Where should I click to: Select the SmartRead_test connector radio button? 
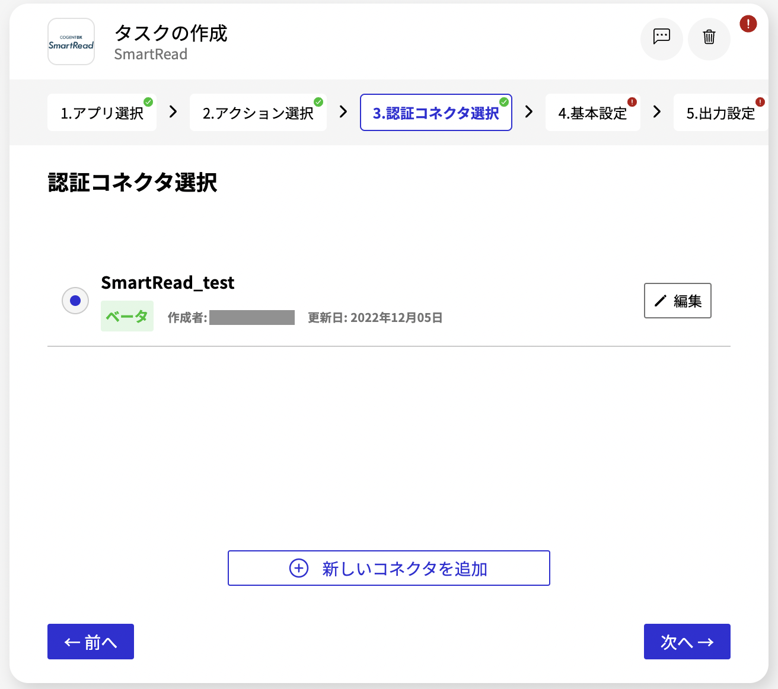pos(75,301)
